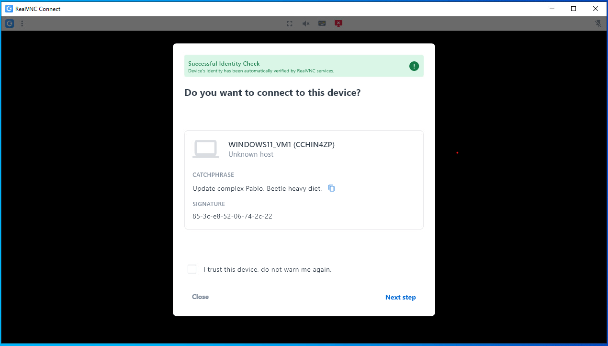This screenshot has height=346, width=608.
Task: Click the RealVNC Connect title bar icon
Action: [9, 9]
